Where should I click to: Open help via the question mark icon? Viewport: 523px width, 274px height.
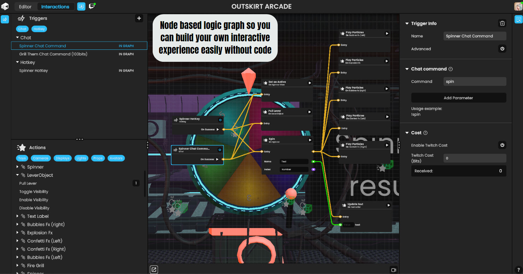point(518,270)
